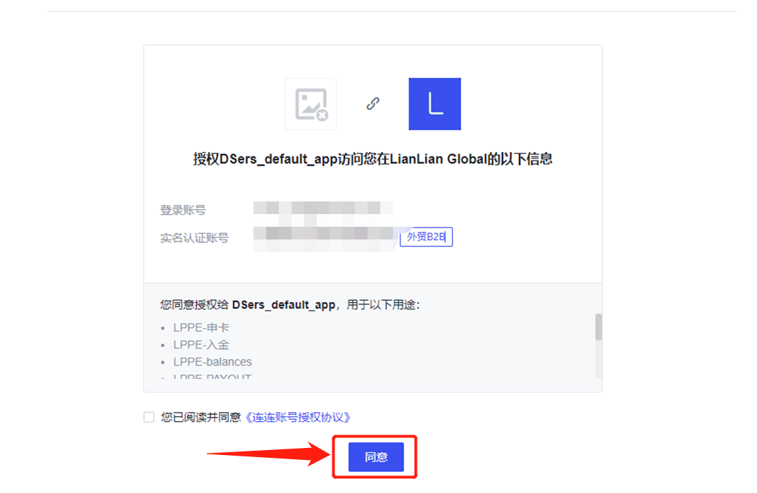Click the broken image placeholder icon
Screen dimensions: 757x493
(311, 104)
